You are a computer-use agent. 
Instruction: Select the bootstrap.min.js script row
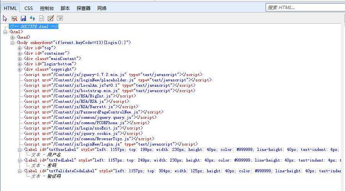pos(110,91)
